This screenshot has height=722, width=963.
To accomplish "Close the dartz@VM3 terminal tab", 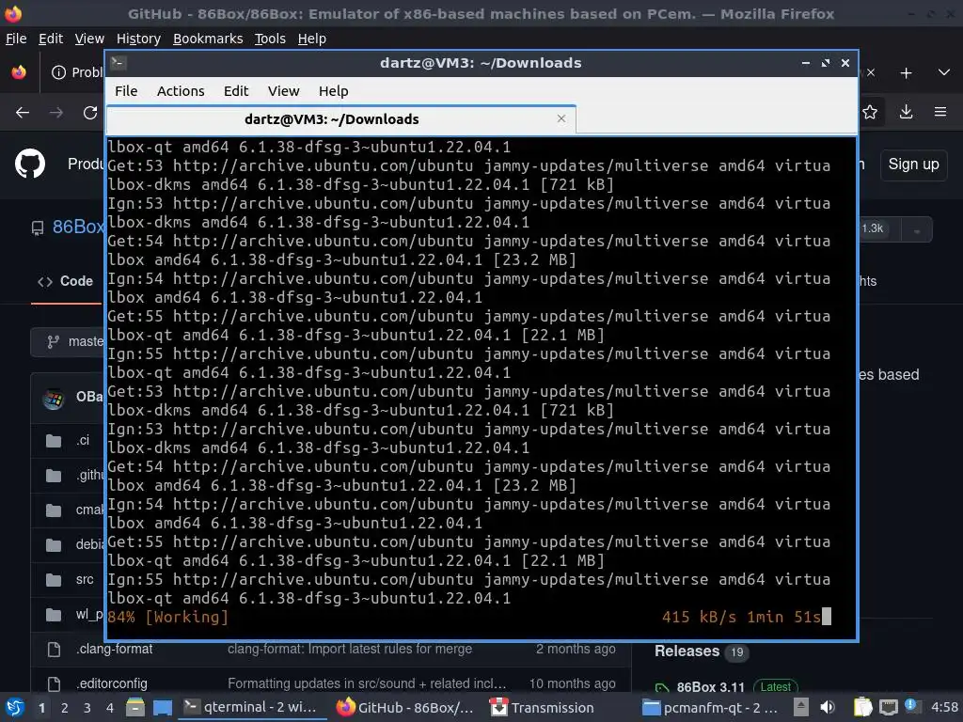I will (561, 118).
